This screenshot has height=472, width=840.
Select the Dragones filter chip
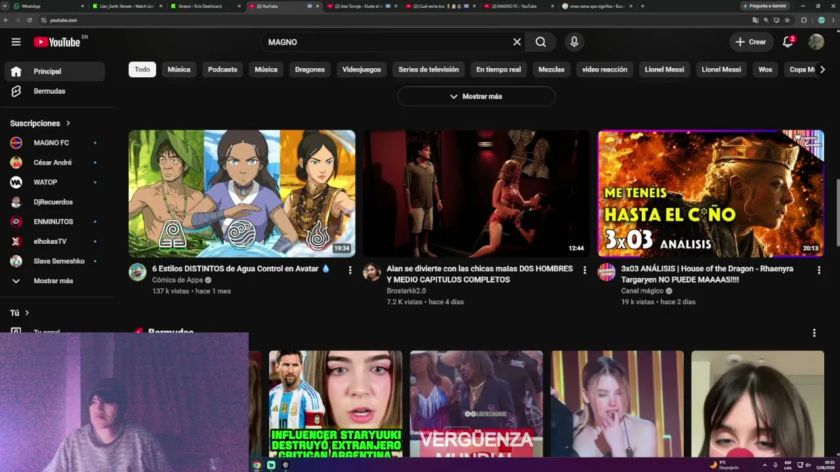tap(310, 69)
